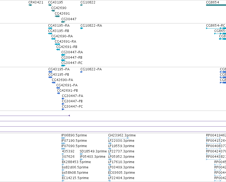
Task: Click protein CG42691-PB
Action: click(58, 93)
